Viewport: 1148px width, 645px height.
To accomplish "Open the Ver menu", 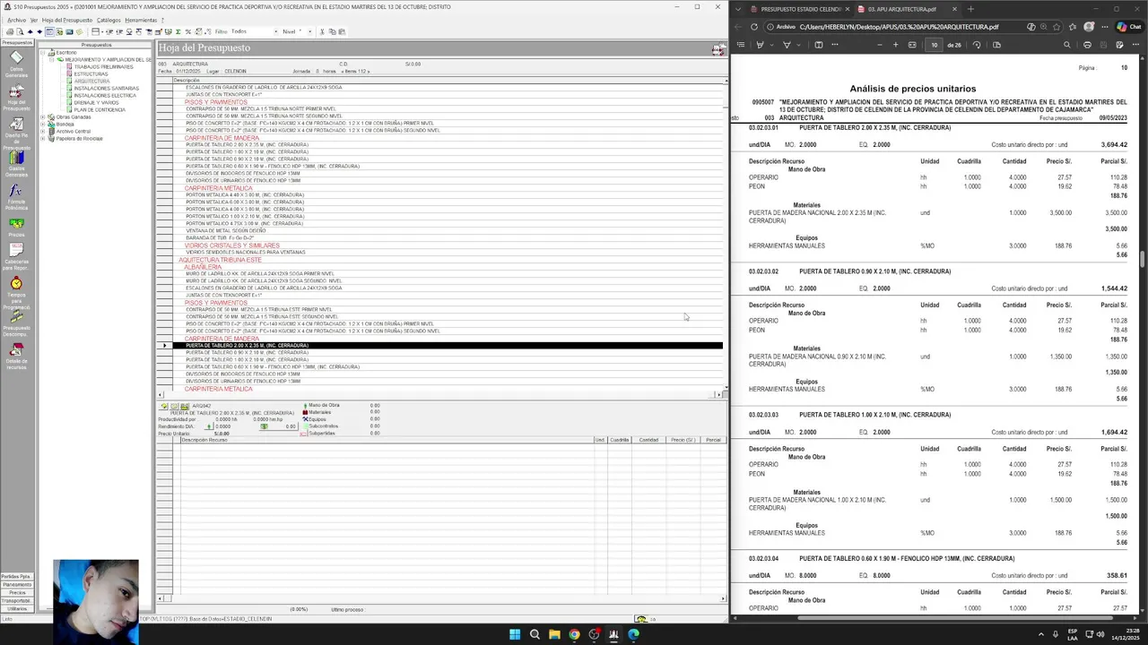I will coord(34,20).
